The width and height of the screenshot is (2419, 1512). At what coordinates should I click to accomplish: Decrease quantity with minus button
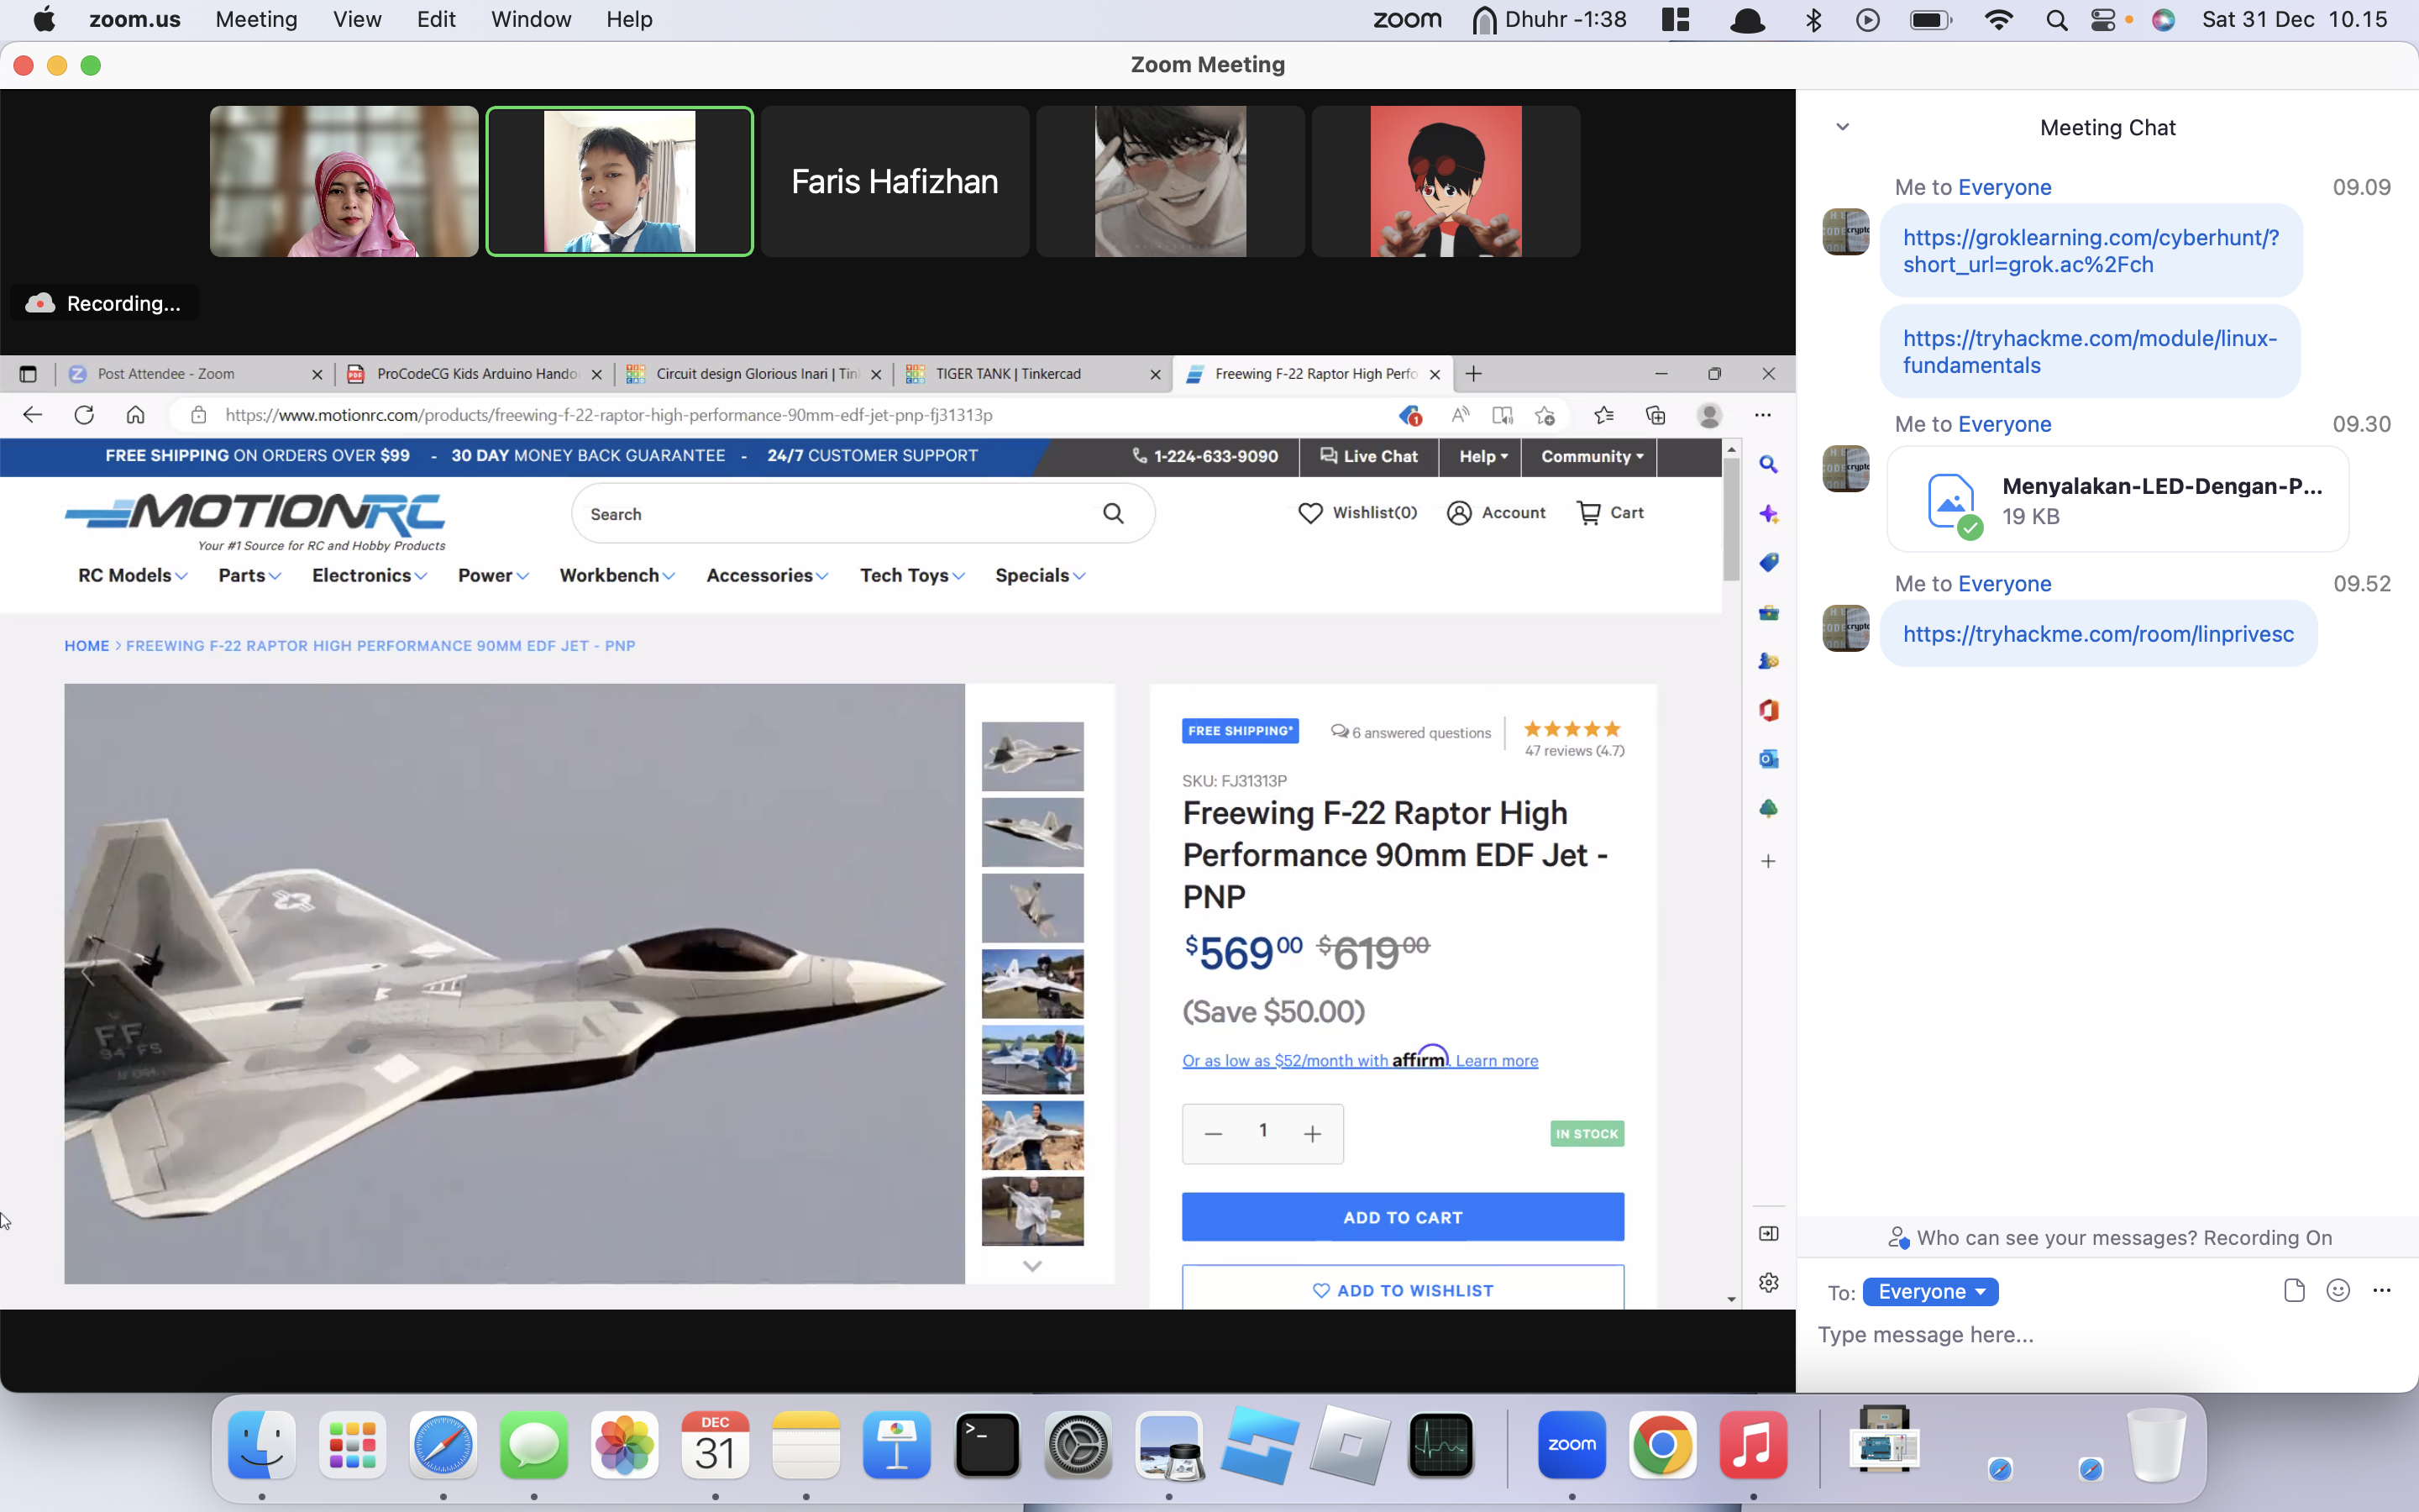(1214, 1133)
